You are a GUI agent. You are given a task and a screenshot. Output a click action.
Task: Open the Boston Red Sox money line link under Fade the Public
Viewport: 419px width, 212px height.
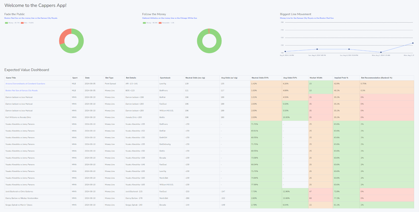click(31, 18)
